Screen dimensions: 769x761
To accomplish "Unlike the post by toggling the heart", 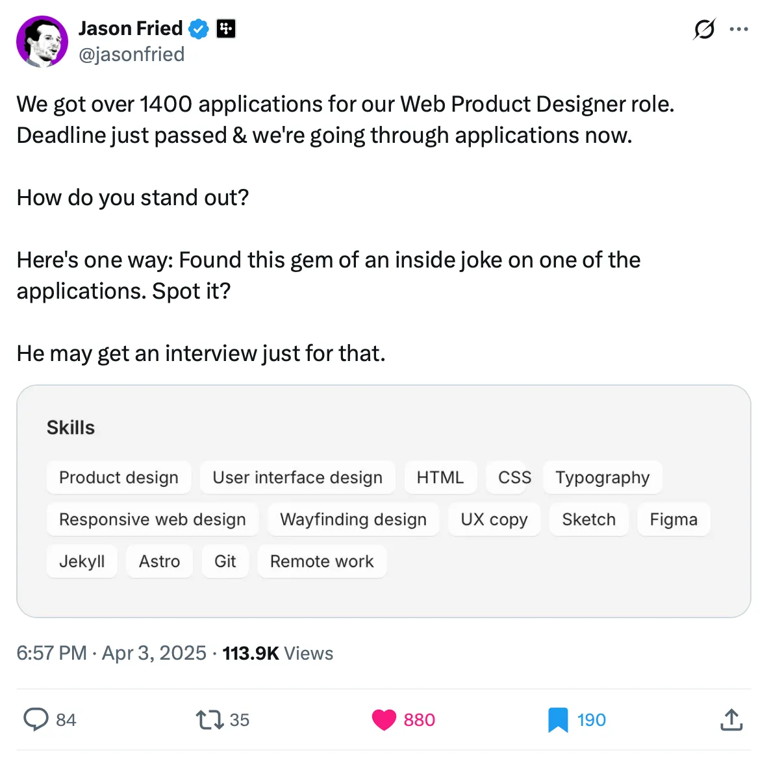I will click(384, 719).
